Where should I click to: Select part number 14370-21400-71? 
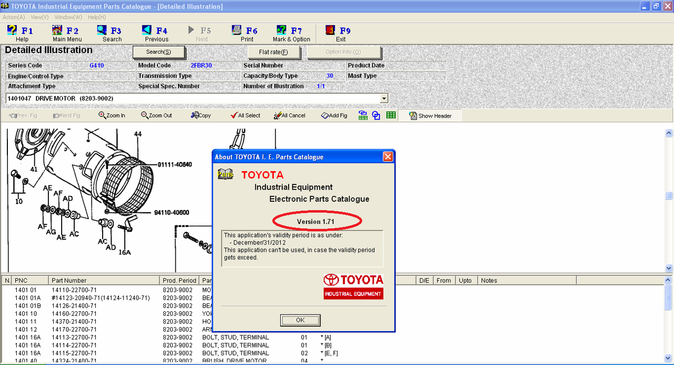click(74, 321)
